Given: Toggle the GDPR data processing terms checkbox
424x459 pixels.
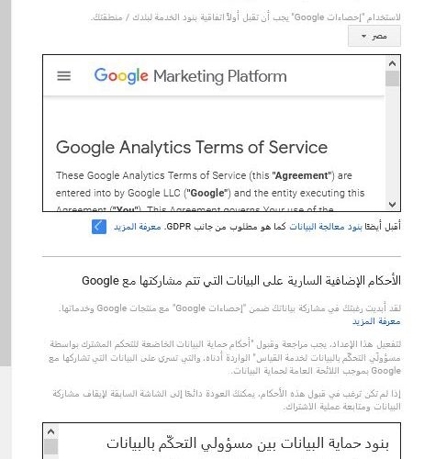Looking at the screenshot, I should click(x=99, y=227).
